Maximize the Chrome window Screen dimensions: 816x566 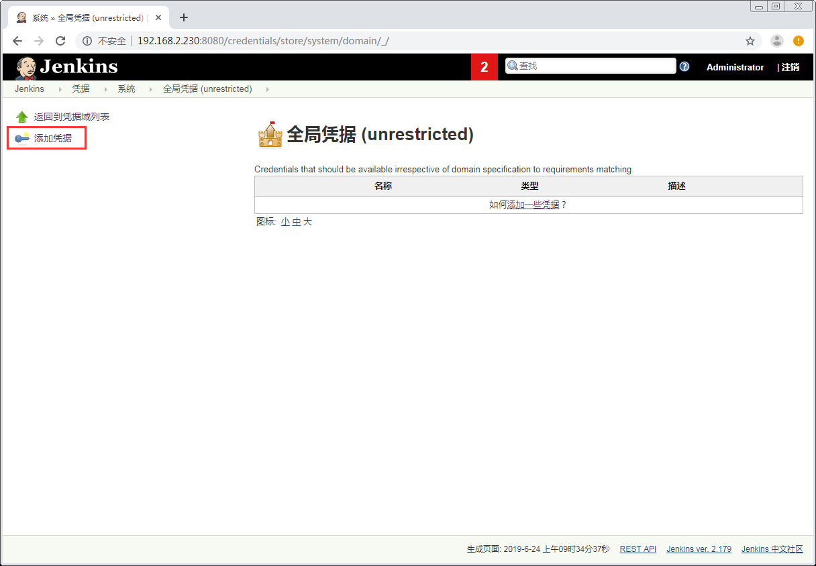click(x=775, y=6)
